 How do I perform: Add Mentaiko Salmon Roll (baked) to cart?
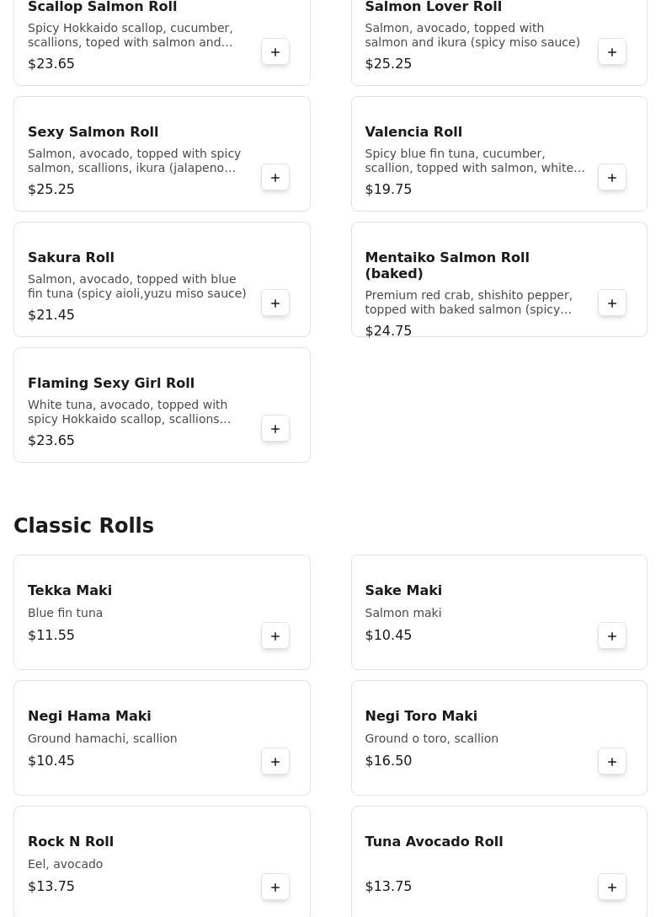click(x=612, y=303)
